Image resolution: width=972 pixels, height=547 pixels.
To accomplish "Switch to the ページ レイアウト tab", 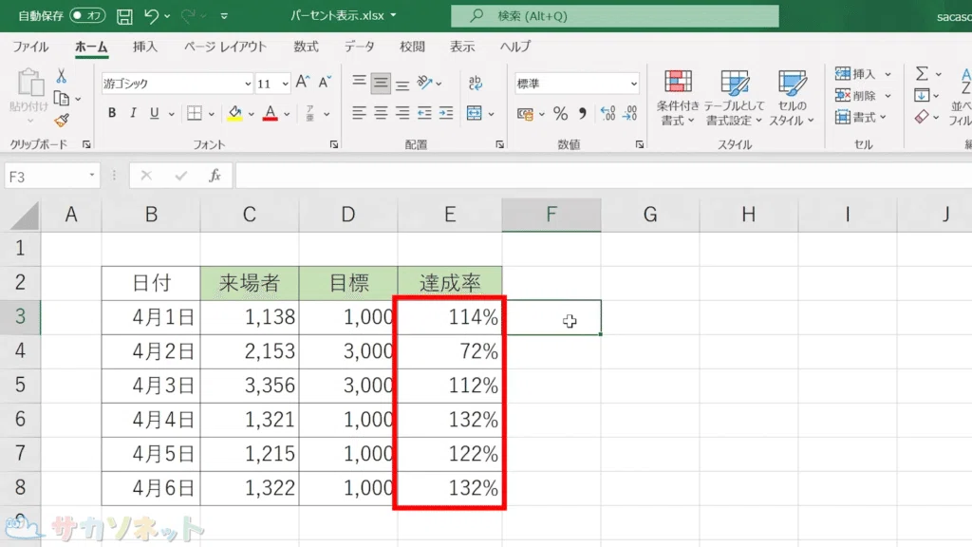I will pyautogui.click(x=225, y=47).
